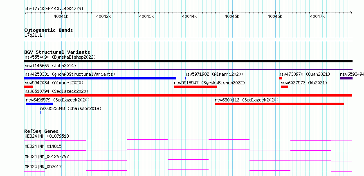Open the nsv6500112 (Sedlazeck2020) label

[x=247, y=100]
